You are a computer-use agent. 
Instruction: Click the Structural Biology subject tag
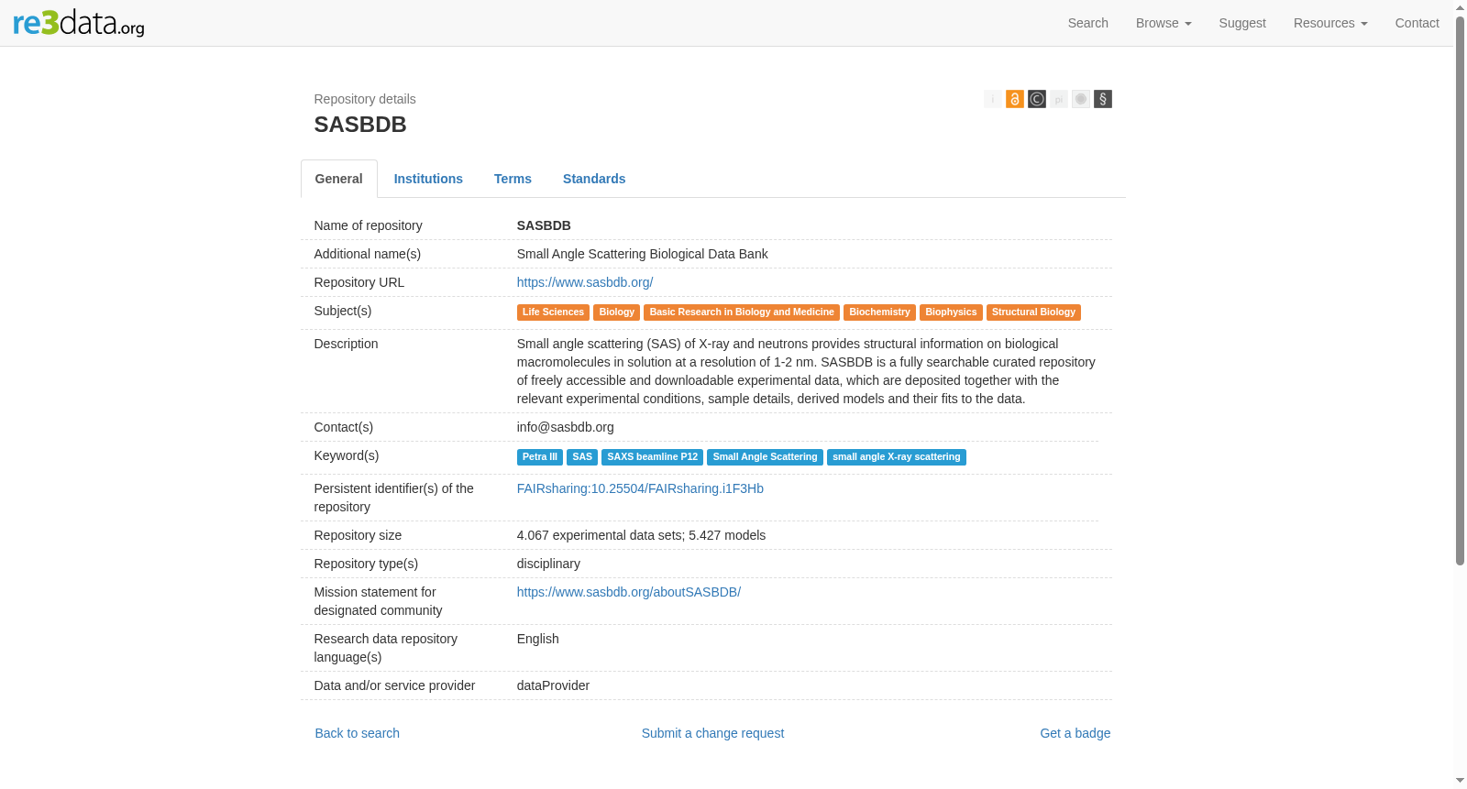pos(1033,312)
